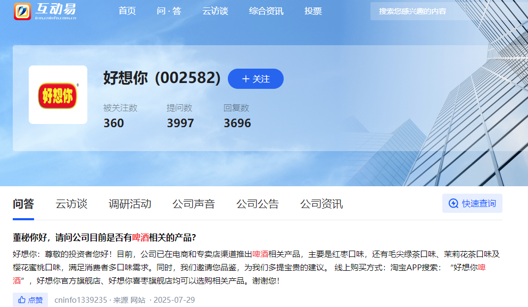Screen dimensions: 528x307
Task: Open the 公司公告 tab
Action: (x=258, y=204)
